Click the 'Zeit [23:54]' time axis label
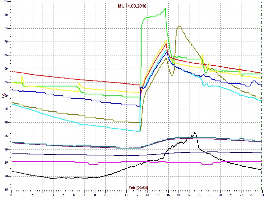Screen dimensions: 264x198 click(138, 187)
